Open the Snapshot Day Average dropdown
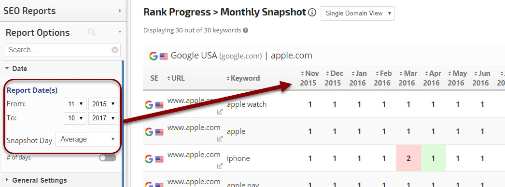 point(87,139)
